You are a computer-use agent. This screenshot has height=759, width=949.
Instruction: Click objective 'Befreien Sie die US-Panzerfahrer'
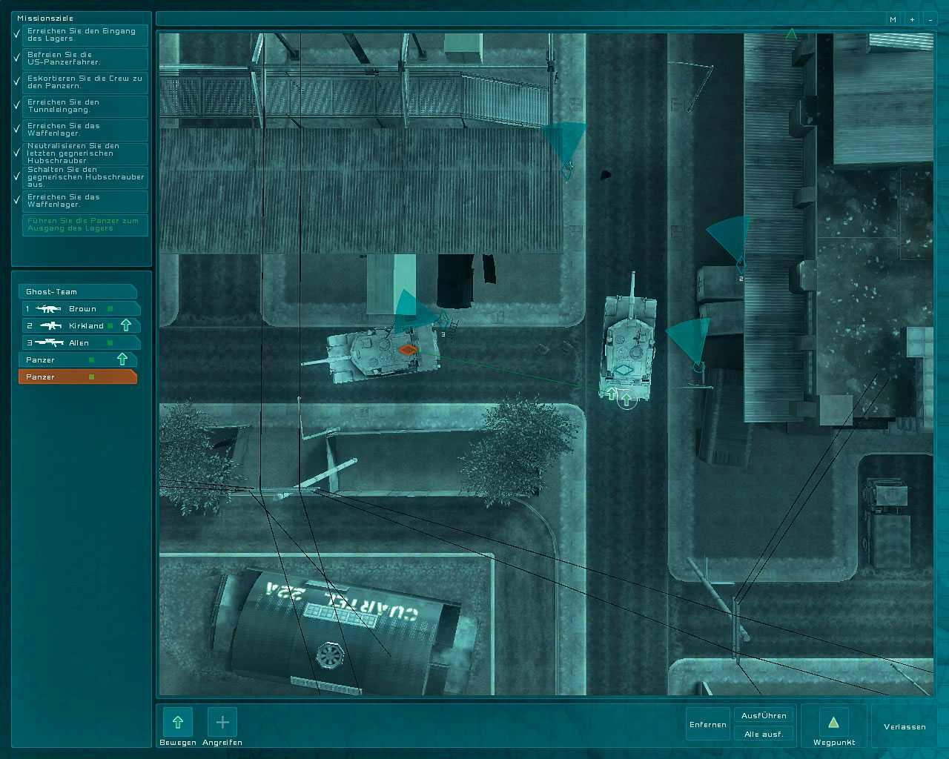(x=85, y=59)
